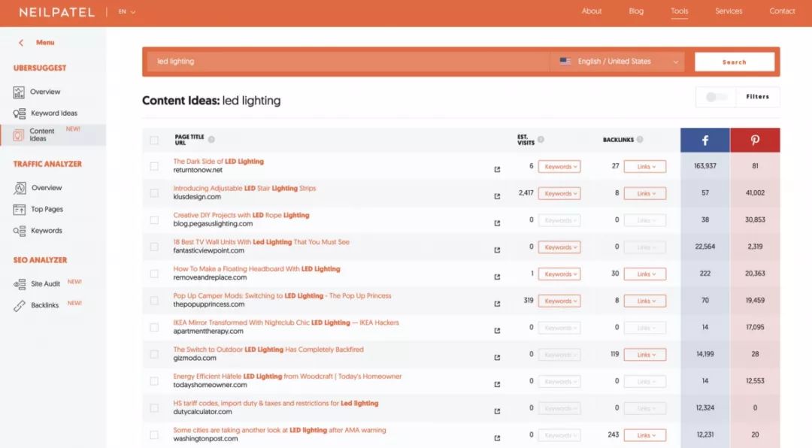Image resolution: width=812 pixels, height=448 pixels.
Task: Open 'The Dark Side of LED Lighting' link
Action: tap(219, 162)
